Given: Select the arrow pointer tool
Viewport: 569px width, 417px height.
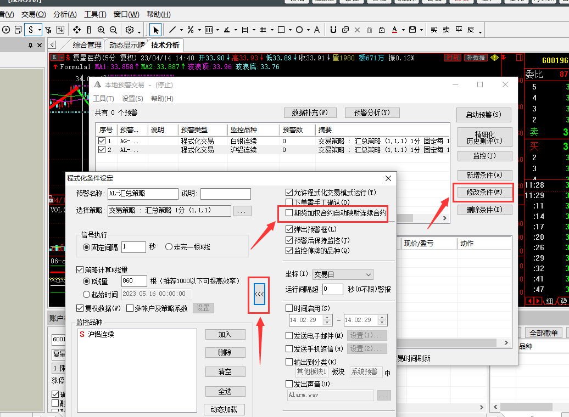Looking at the screenshot, I should pos(156,30).
